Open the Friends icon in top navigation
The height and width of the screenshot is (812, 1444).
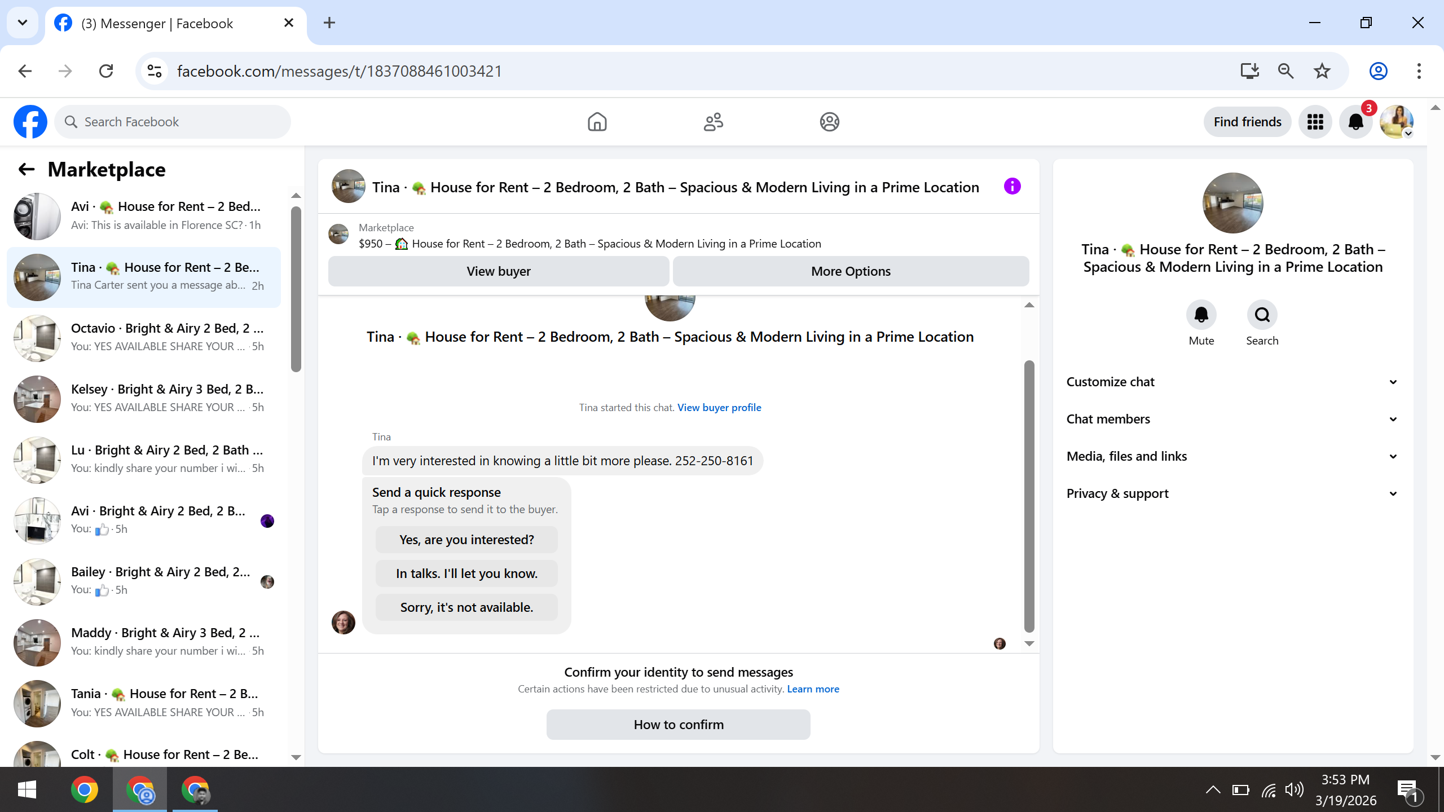tap(713, 122)
